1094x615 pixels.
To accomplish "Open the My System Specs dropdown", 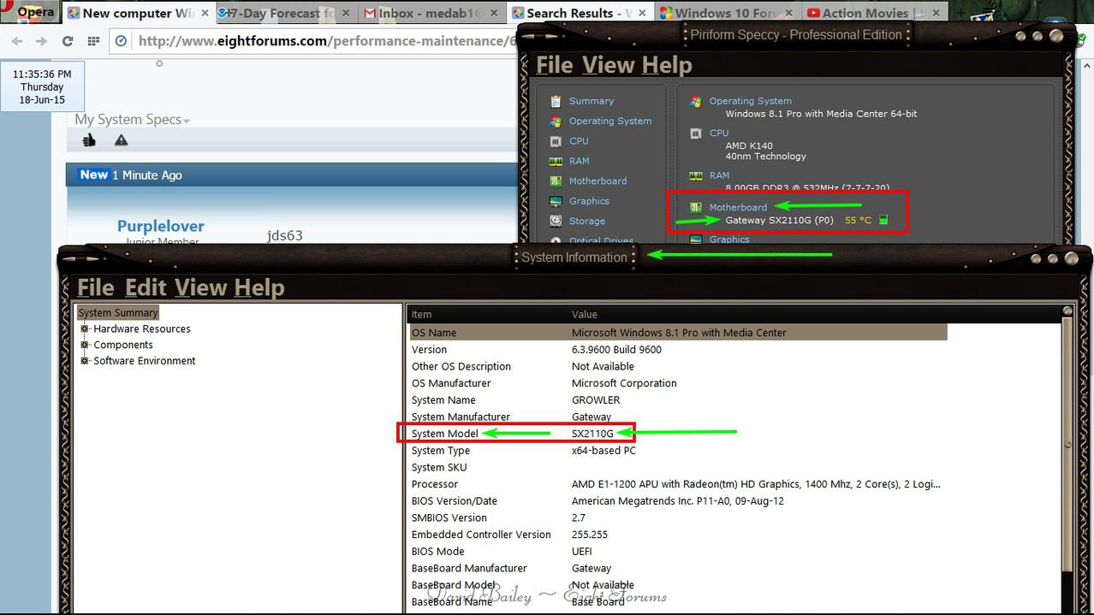I will tap(133, 120).
